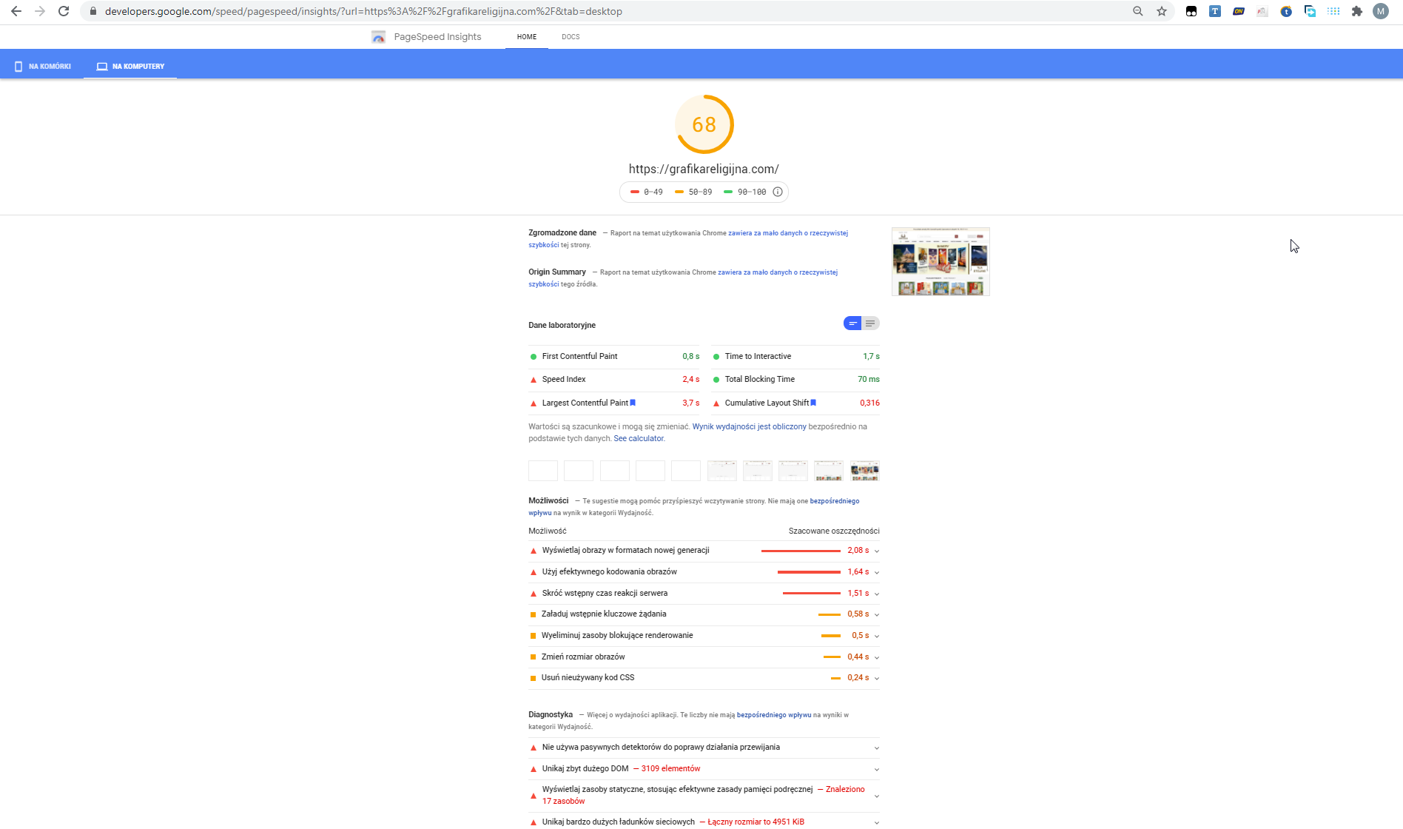The image size is (1403, 829).
Task: Expand the passive listeners diagnostic chevron
Action: [877, 748]
